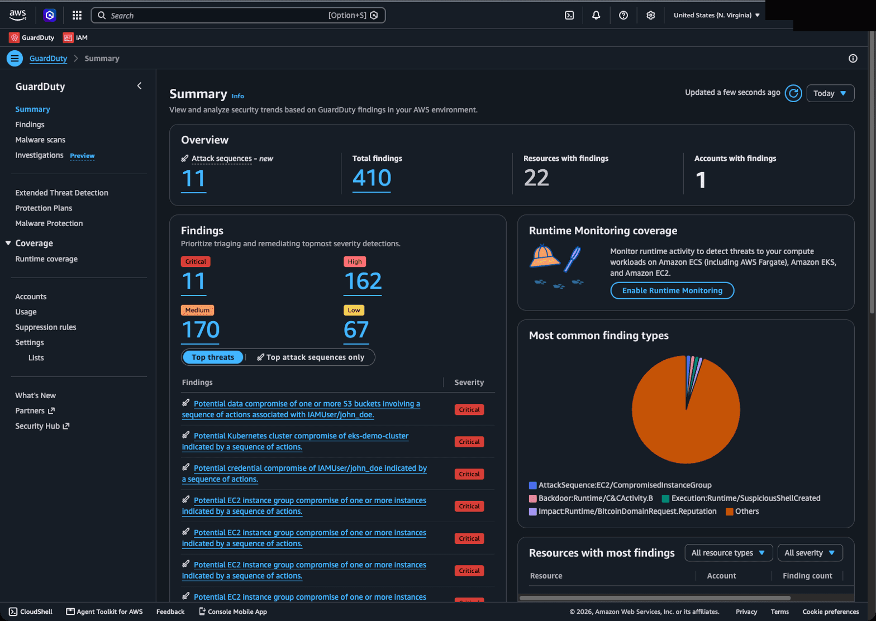Click the Others orange legend swatch
This screenshot has width=876, height=621.
tap(729, 512)
